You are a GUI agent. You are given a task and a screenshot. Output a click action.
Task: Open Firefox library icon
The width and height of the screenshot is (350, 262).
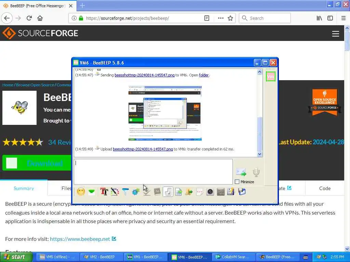tap(319, 18)
